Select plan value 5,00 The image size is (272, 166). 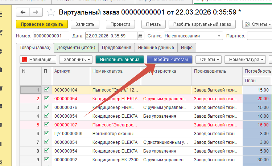257,151
